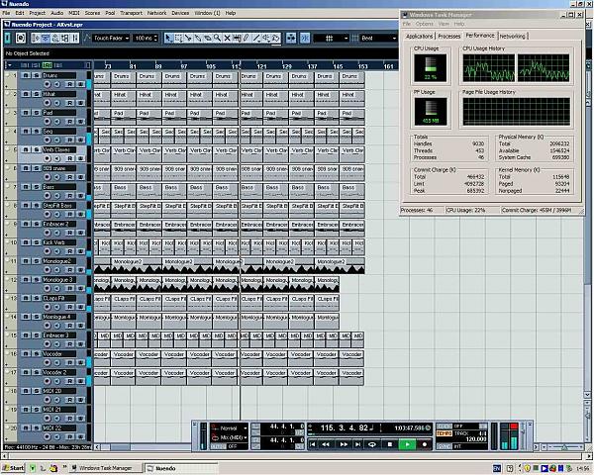Select the Range Selection tool
The width and height of the screenshot is (594, 475).
coord(180,38)
